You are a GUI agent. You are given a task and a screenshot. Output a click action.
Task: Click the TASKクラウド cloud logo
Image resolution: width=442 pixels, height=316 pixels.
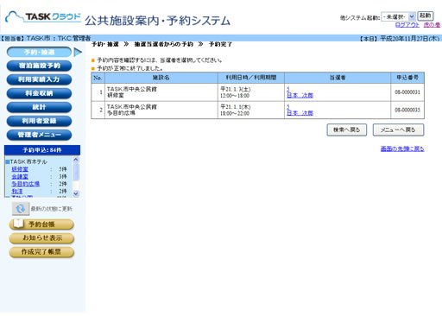pos(43,17)
